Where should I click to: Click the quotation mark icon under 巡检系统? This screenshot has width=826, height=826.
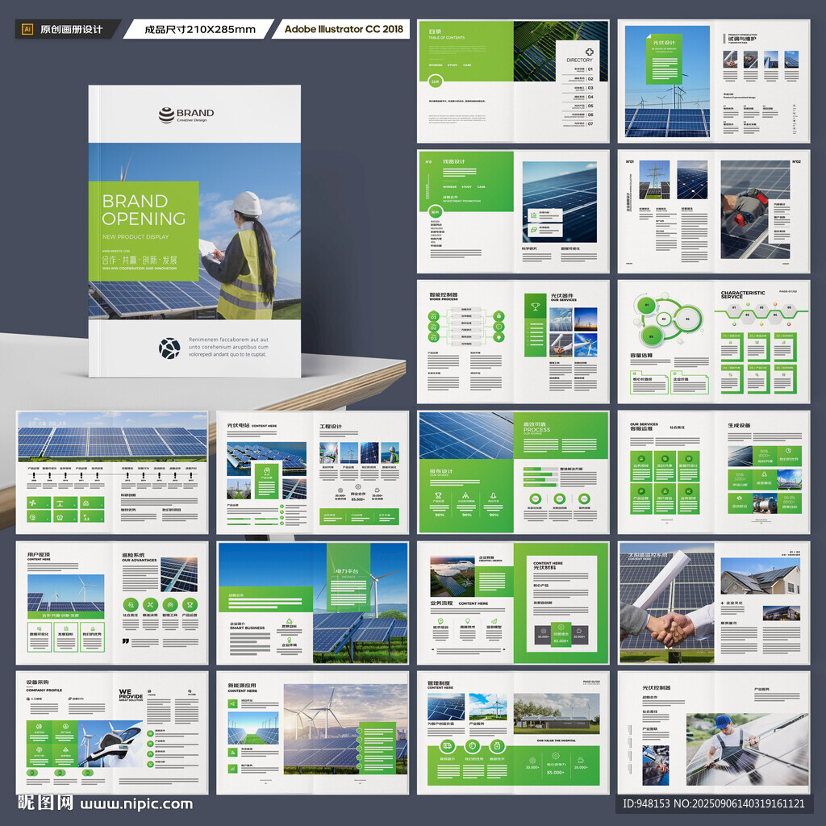[x=125, y=641]
